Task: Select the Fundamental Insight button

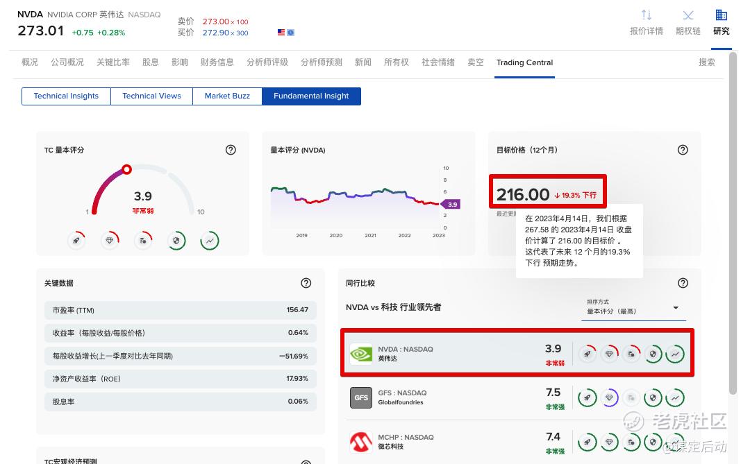Action: coord(311,96)
